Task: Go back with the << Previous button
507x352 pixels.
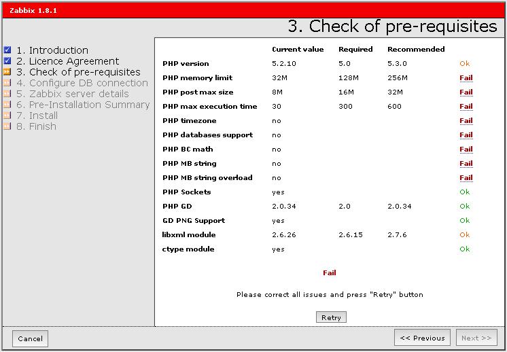Action: pyautogui.click(x=422, y=338)
